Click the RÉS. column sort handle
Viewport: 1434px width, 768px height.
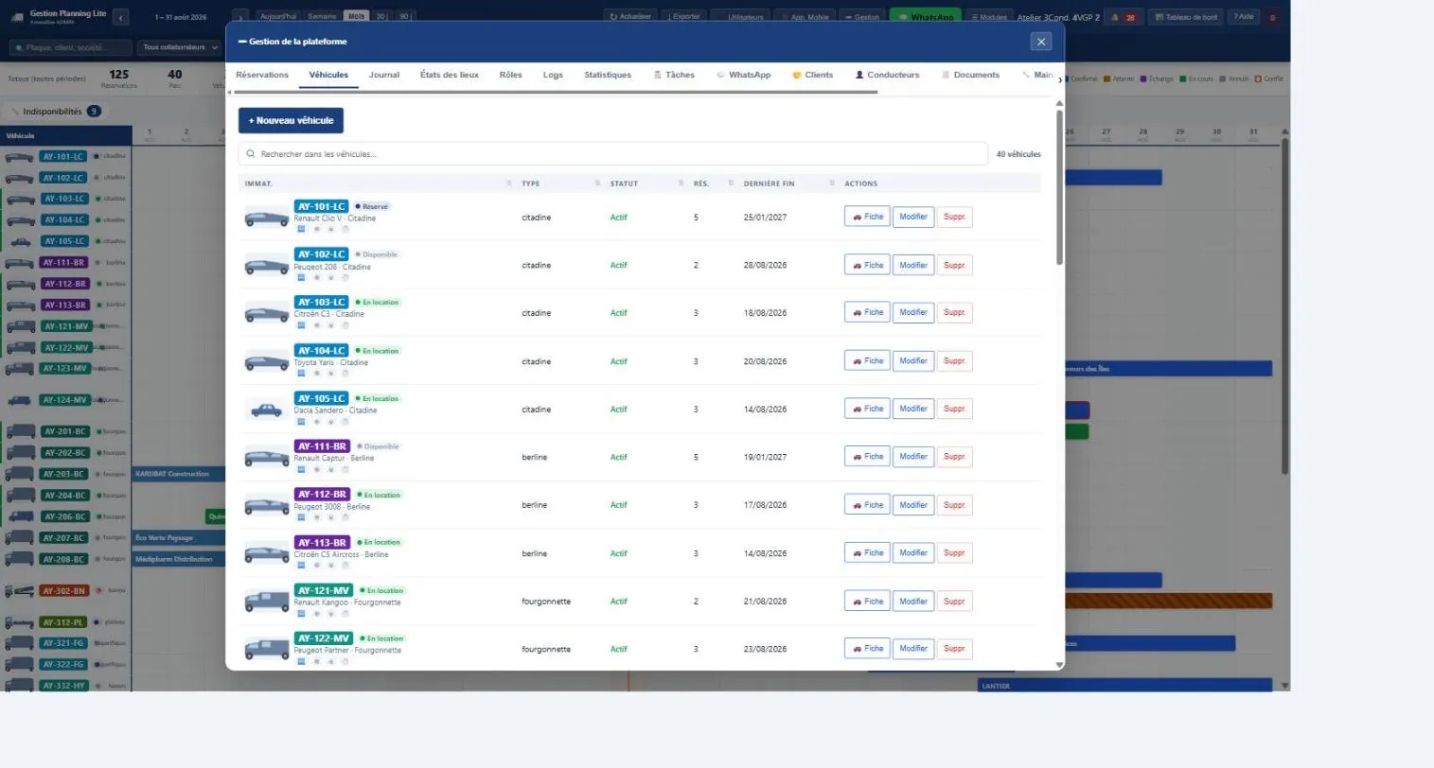[731, 183]
